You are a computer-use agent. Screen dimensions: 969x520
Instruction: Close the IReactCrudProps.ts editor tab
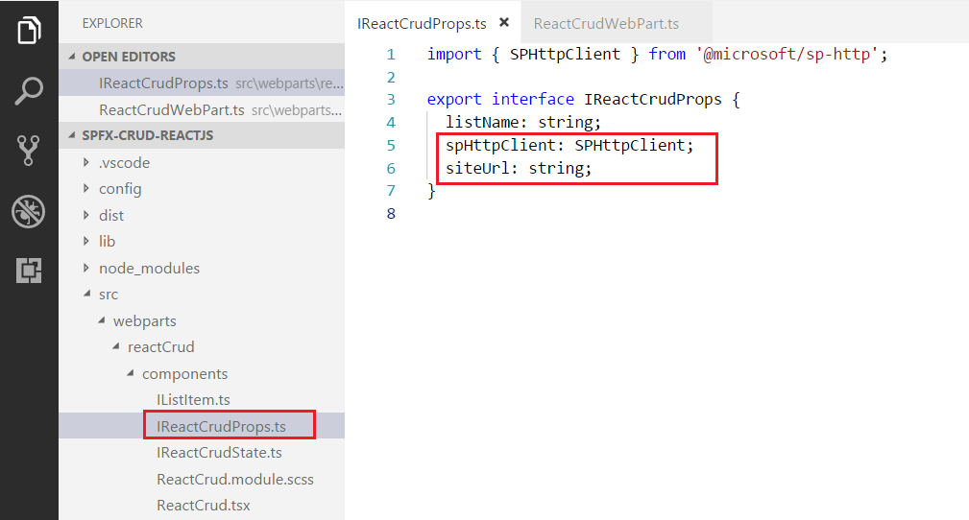coord(504,22)
